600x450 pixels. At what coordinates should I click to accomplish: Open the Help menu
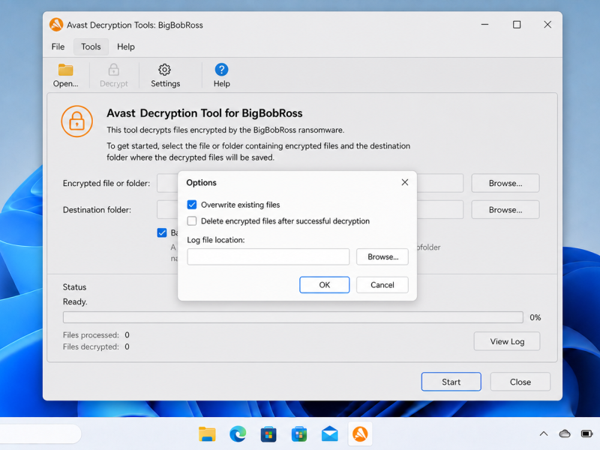126,46
